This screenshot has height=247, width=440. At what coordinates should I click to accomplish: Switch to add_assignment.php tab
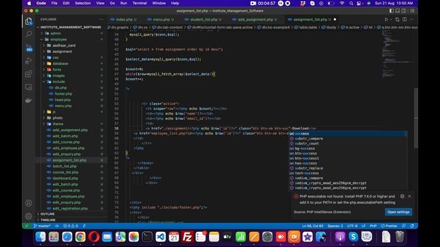[255, 19]
